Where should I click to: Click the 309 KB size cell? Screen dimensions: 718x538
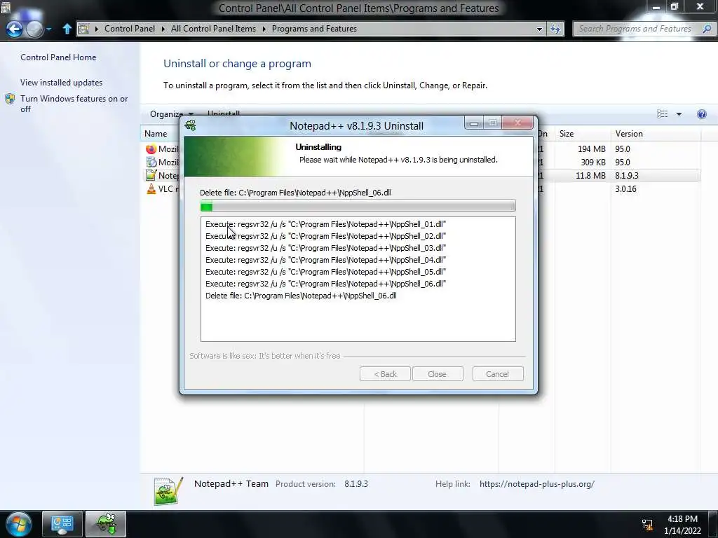click(x=593, y=163)
